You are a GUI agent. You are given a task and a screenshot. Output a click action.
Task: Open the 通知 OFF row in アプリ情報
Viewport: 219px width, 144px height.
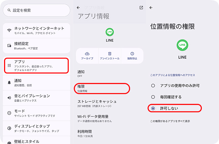[109, 74]
